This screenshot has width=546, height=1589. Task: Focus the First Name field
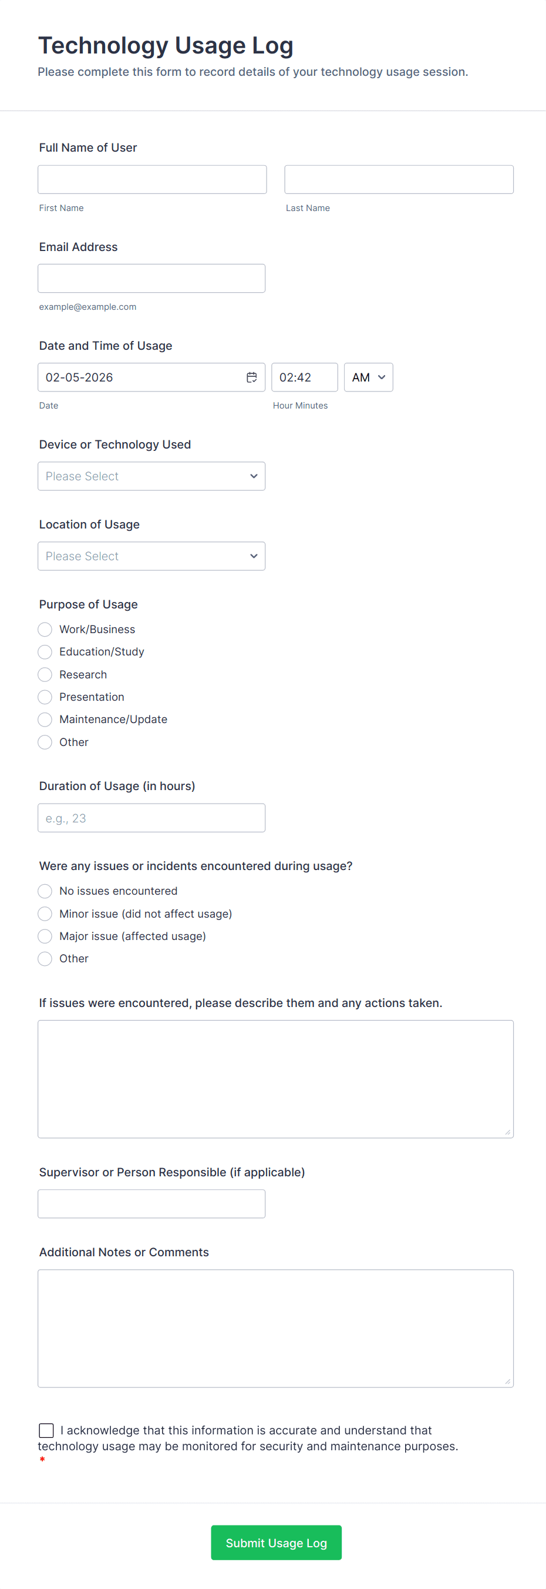(x=151, y=179)
